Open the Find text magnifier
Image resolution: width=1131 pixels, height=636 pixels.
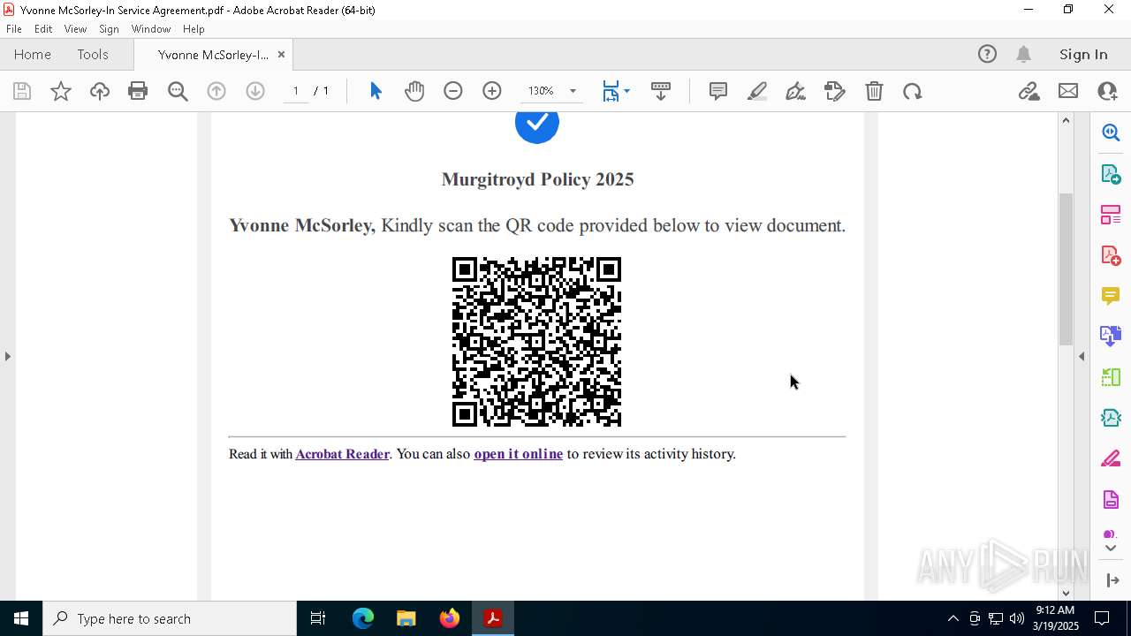click(178, 91)
